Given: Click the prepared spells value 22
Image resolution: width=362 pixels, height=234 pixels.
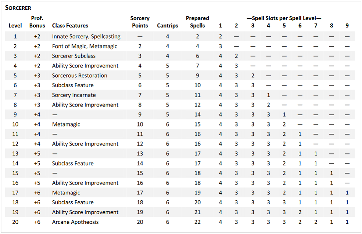Looking at the screenshot, I should click(x=197, y=222).
